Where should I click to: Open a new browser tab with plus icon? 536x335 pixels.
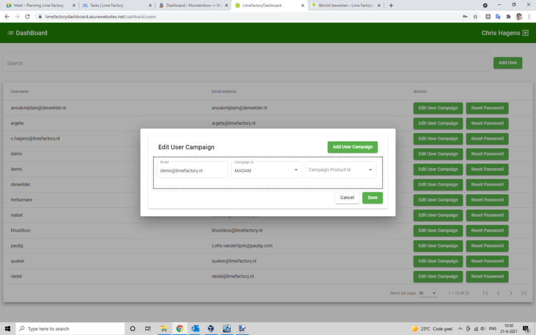391,5
